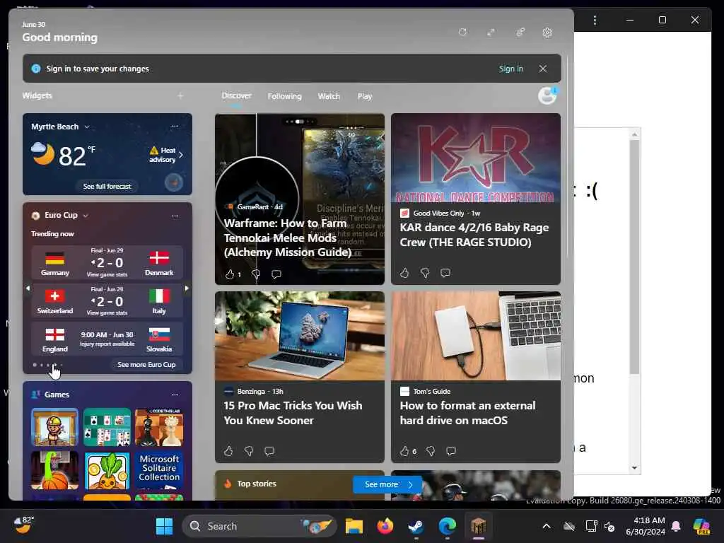Comment on format external hard drive article
Screen dimensions: 724x543
coord(451,450)
